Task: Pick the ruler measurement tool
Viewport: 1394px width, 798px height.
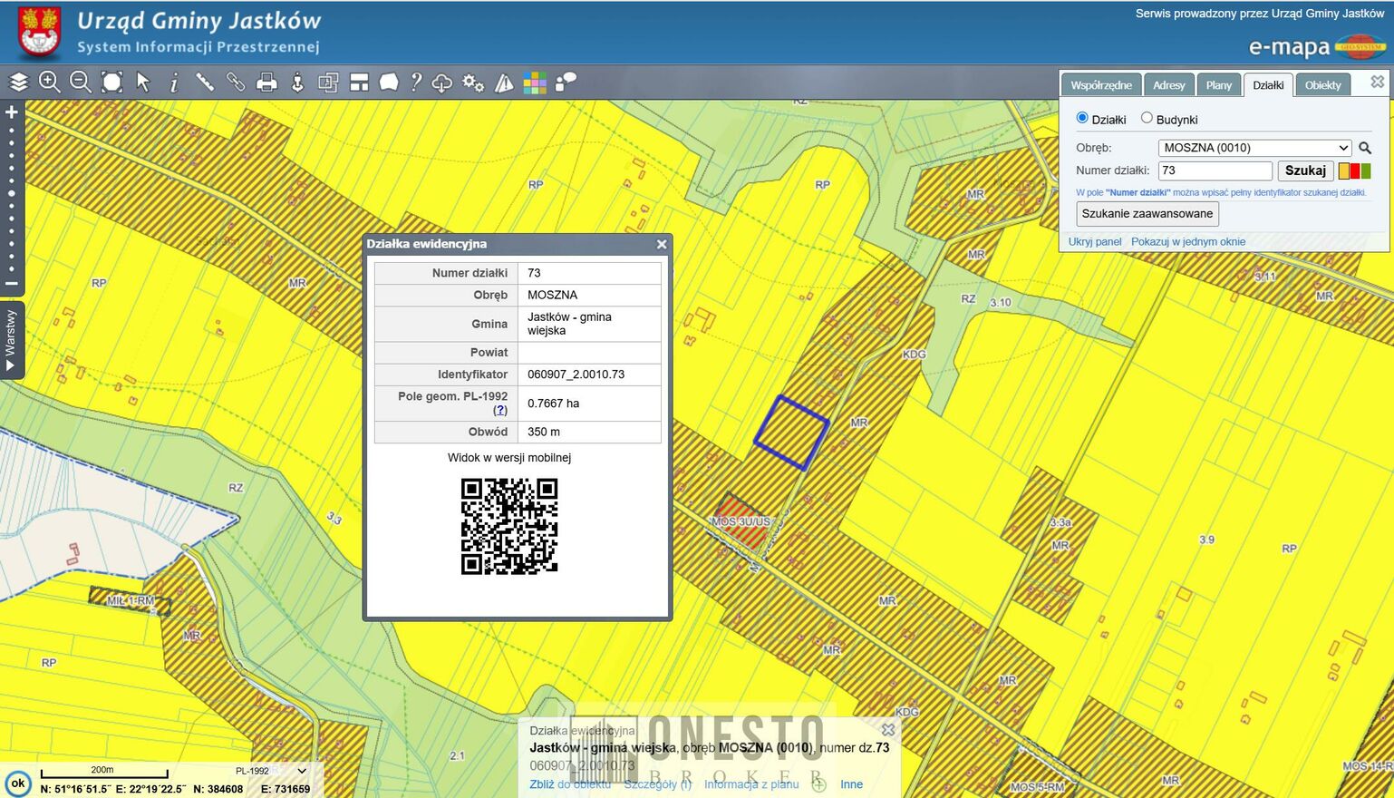Action: point(205,83)
